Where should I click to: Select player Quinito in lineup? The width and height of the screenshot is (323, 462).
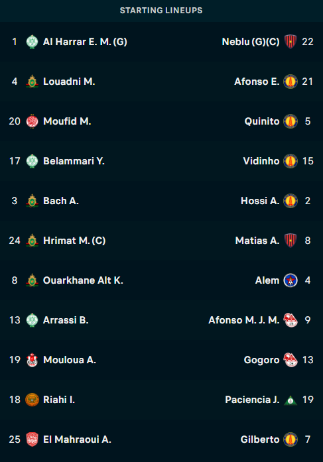tap(262, 121)
